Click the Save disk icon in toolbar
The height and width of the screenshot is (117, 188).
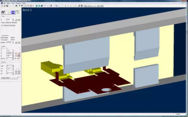click(7, 6)
